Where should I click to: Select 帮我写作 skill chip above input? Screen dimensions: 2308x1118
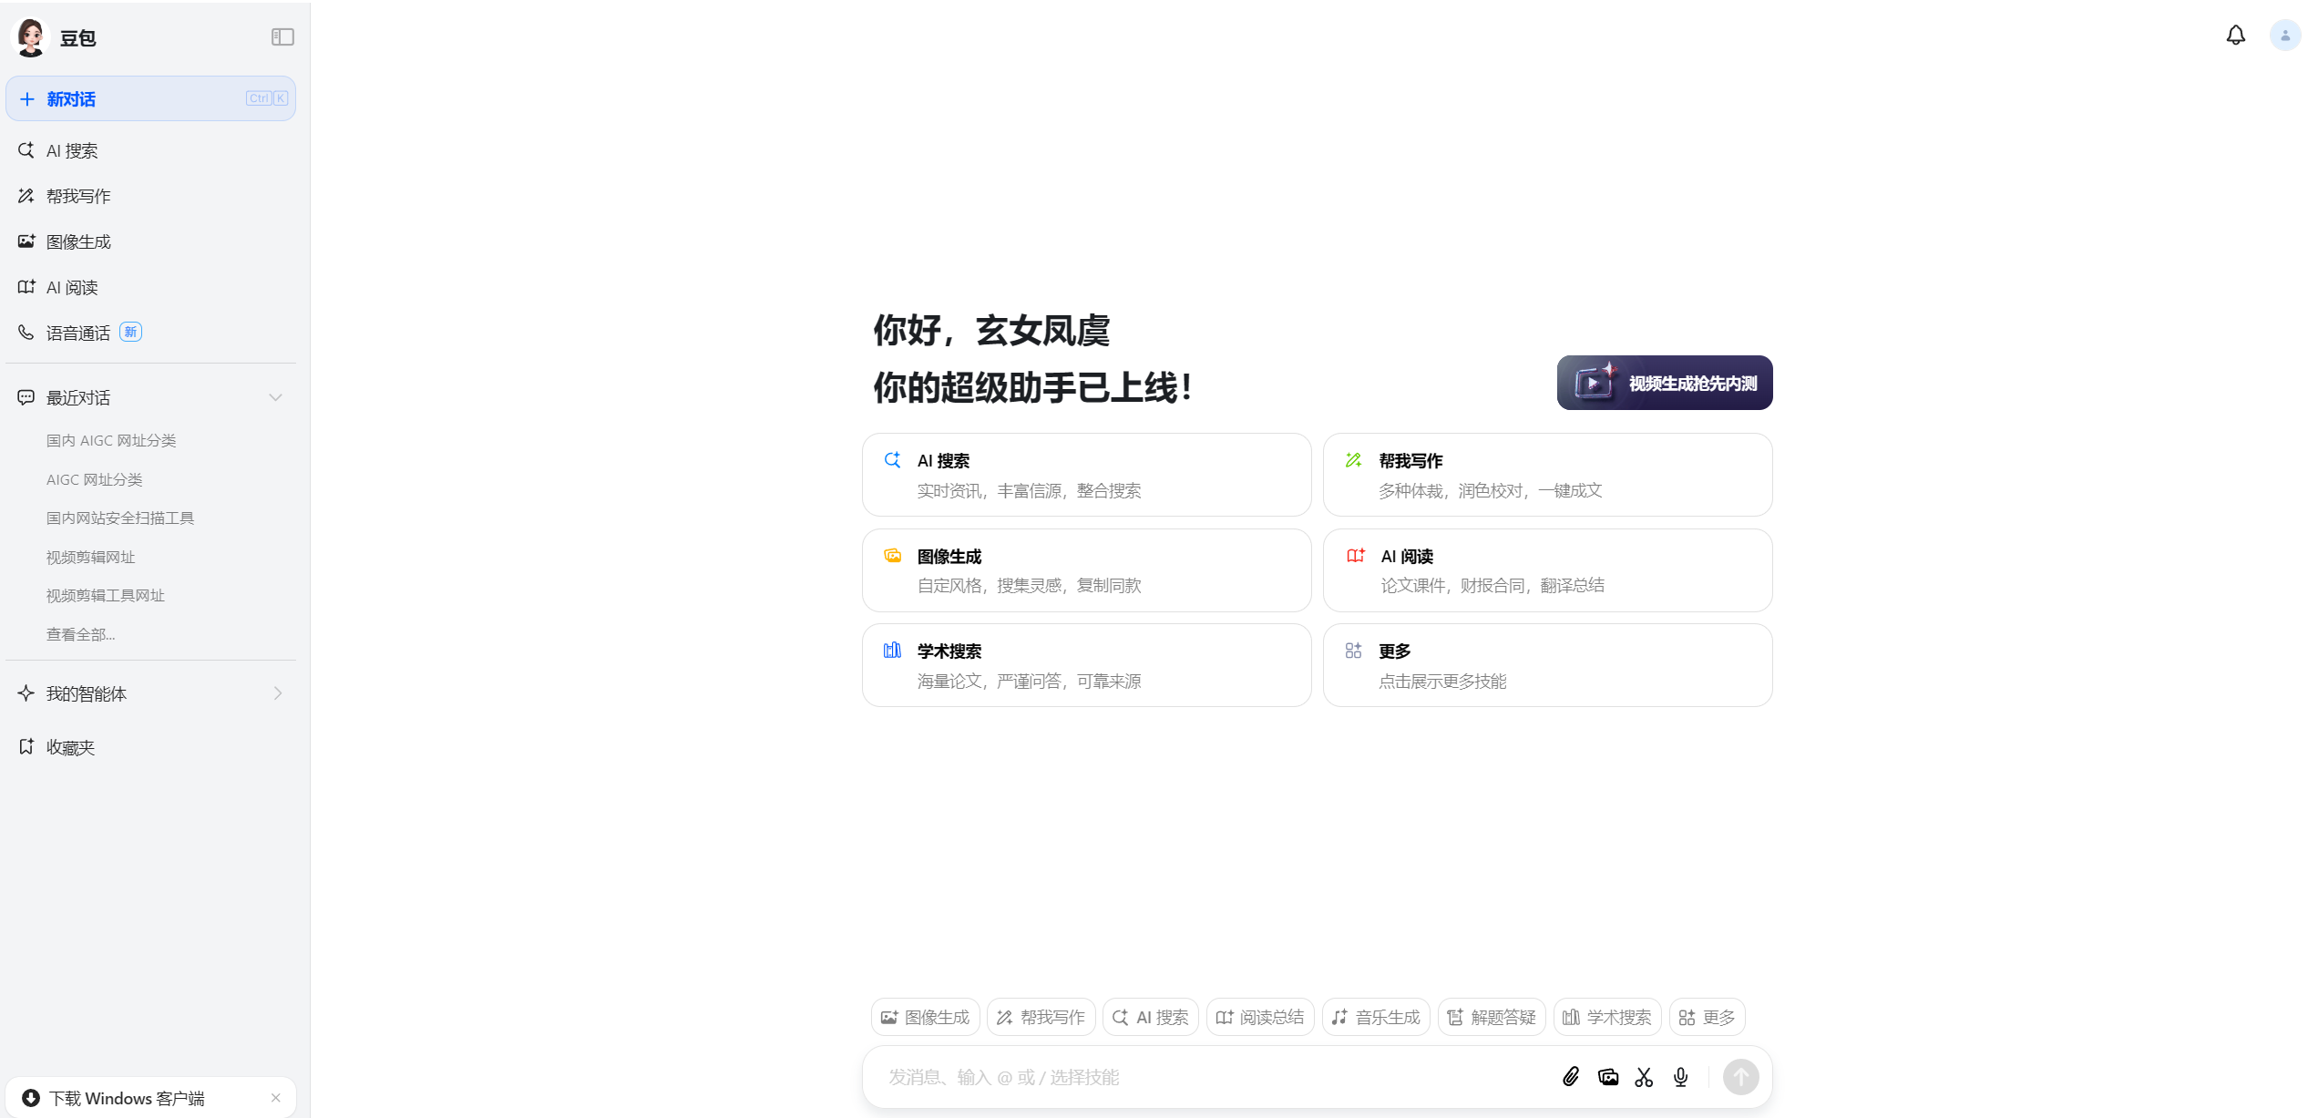pyautogui.click(x=1041, y=1017)
